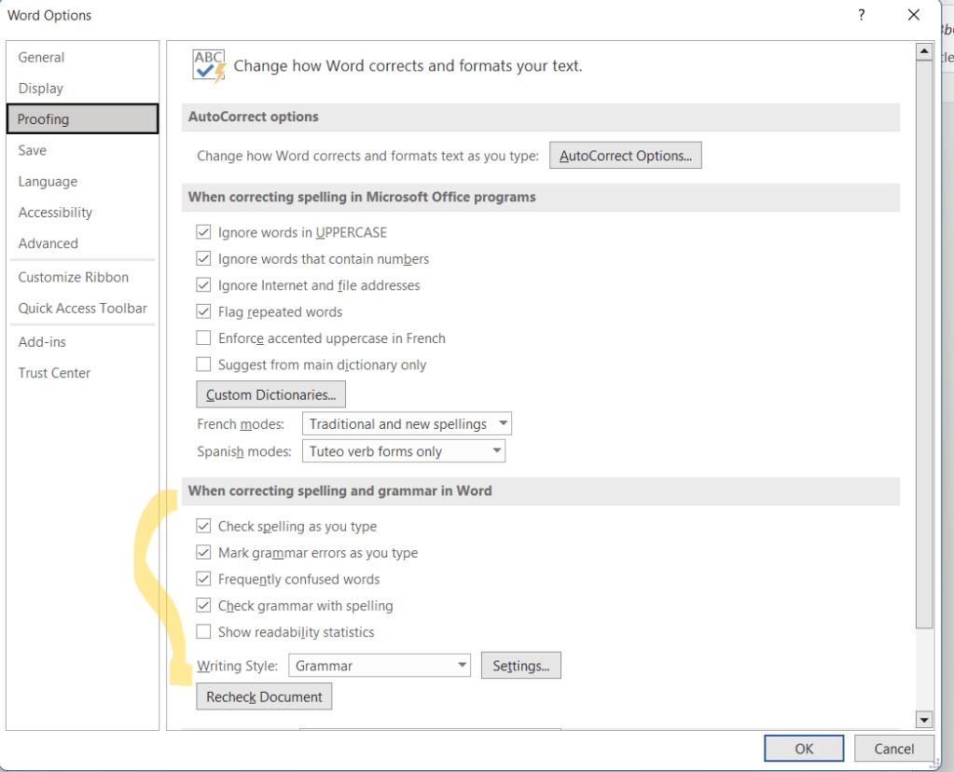Viewport: 954px width, 772px height.
Task: Open the Spanish modes dropdown
Action: coord(404,451)
